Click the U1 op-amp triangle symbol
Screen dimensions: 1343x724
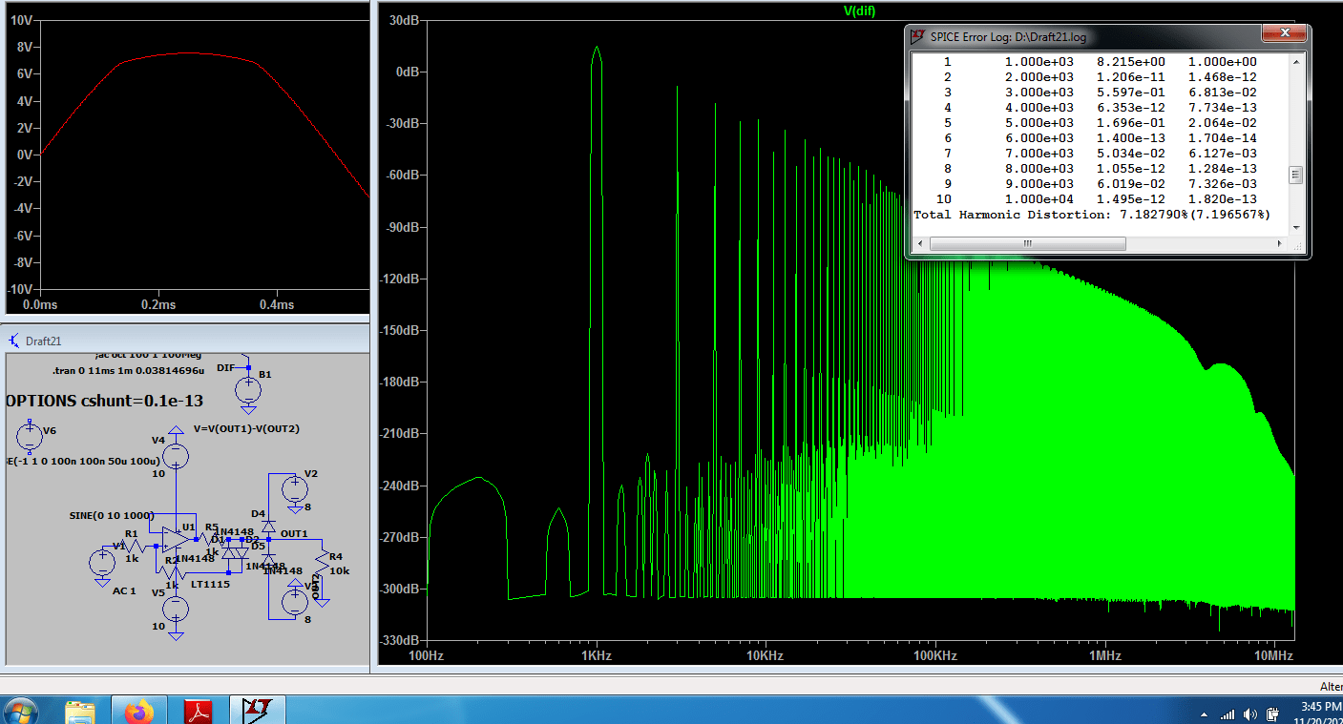click(178, 539)
